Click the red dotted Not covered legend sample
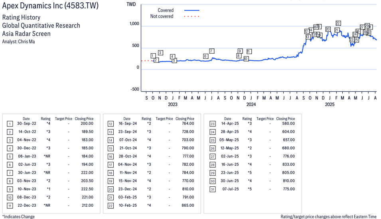 pos(192,16)
